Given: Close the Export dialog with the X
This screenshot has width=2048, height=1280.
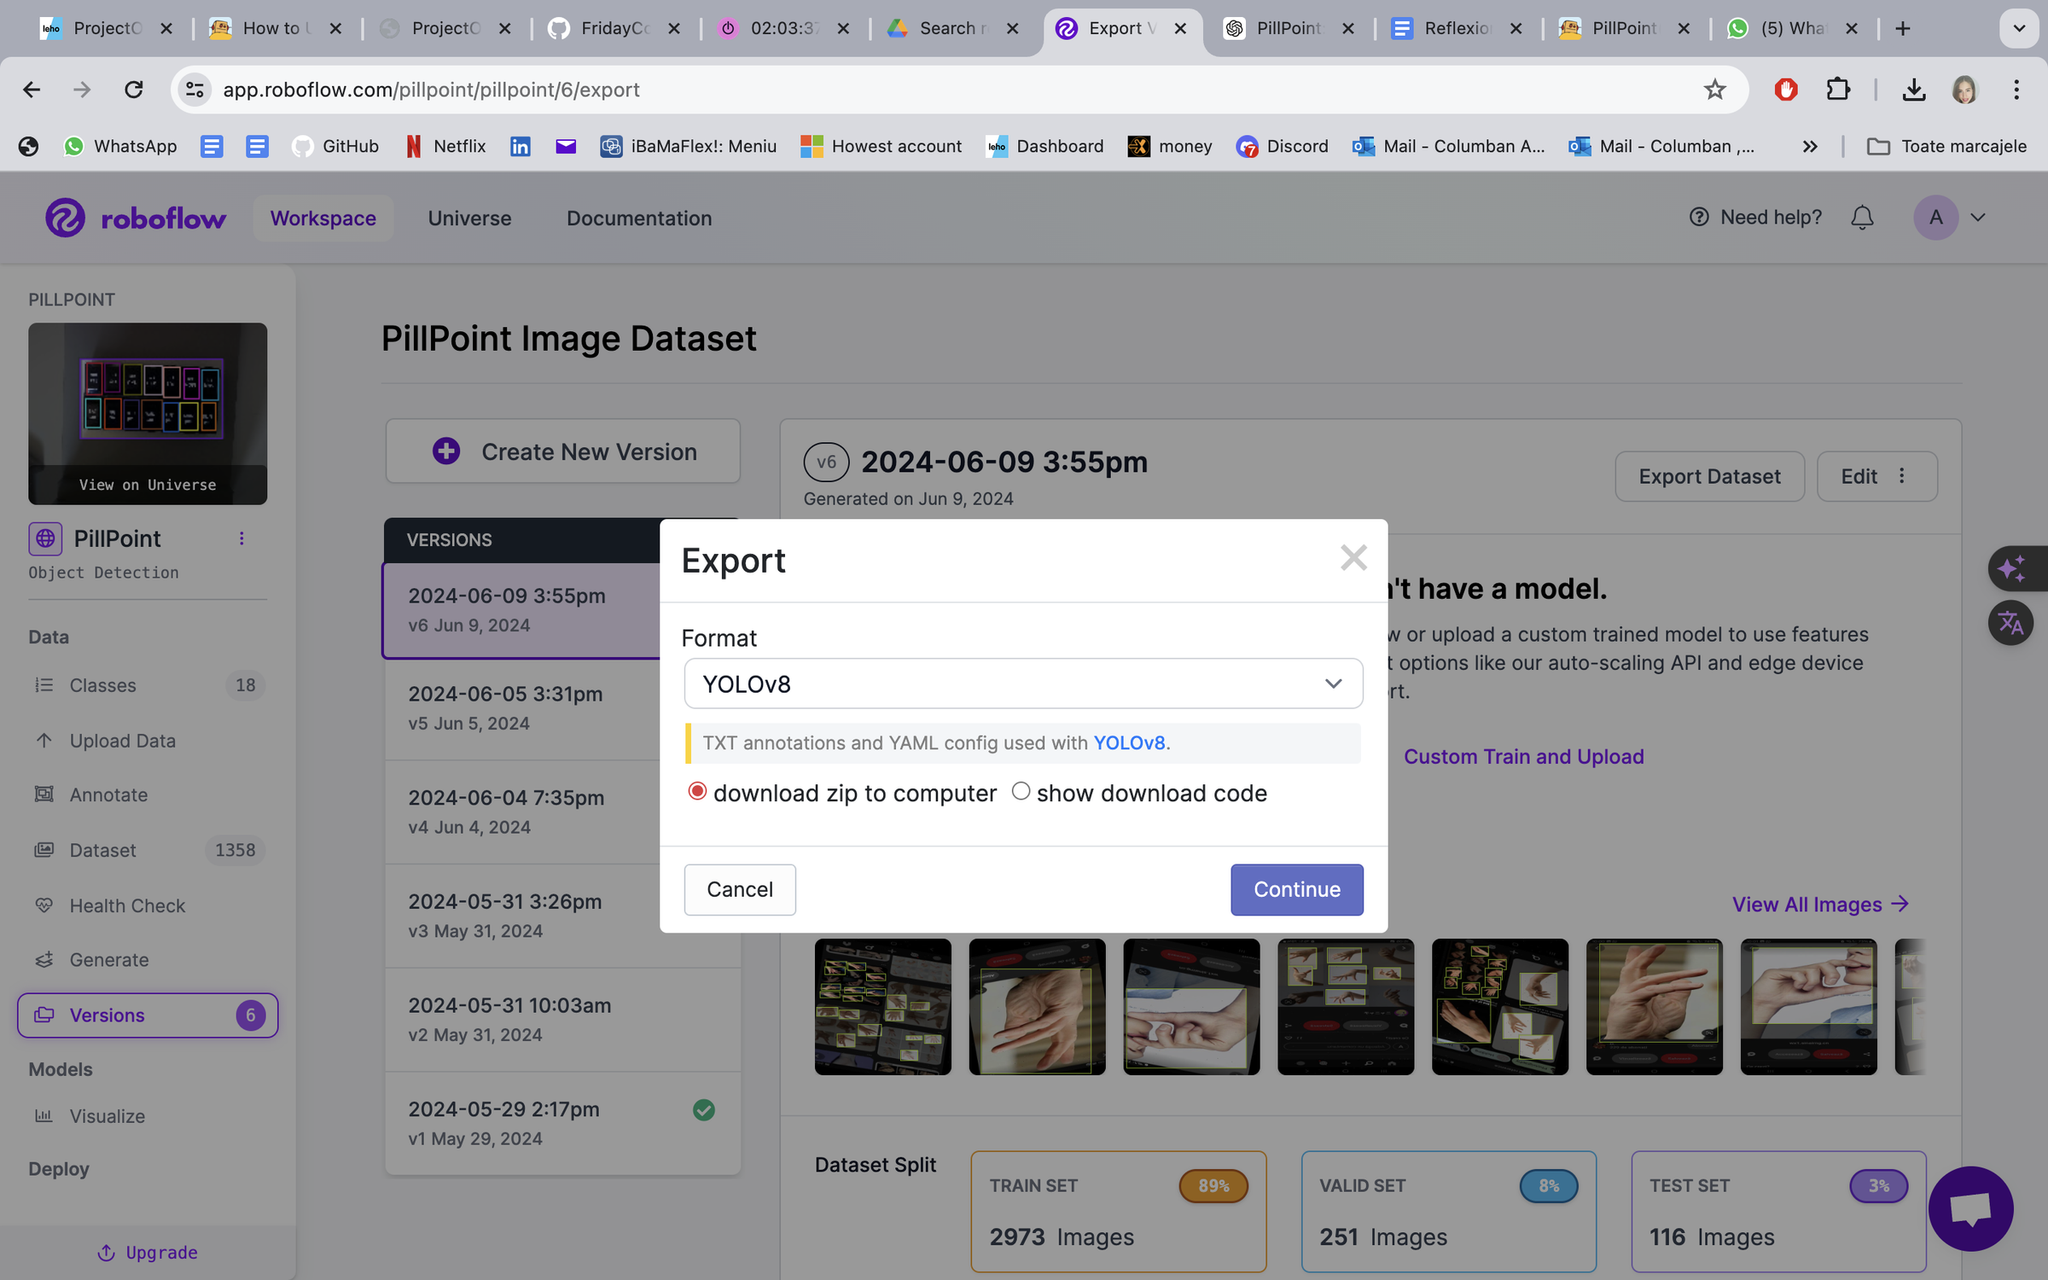Looking at the screenshot, I should pyautogui.click(x=1353, y=558).
